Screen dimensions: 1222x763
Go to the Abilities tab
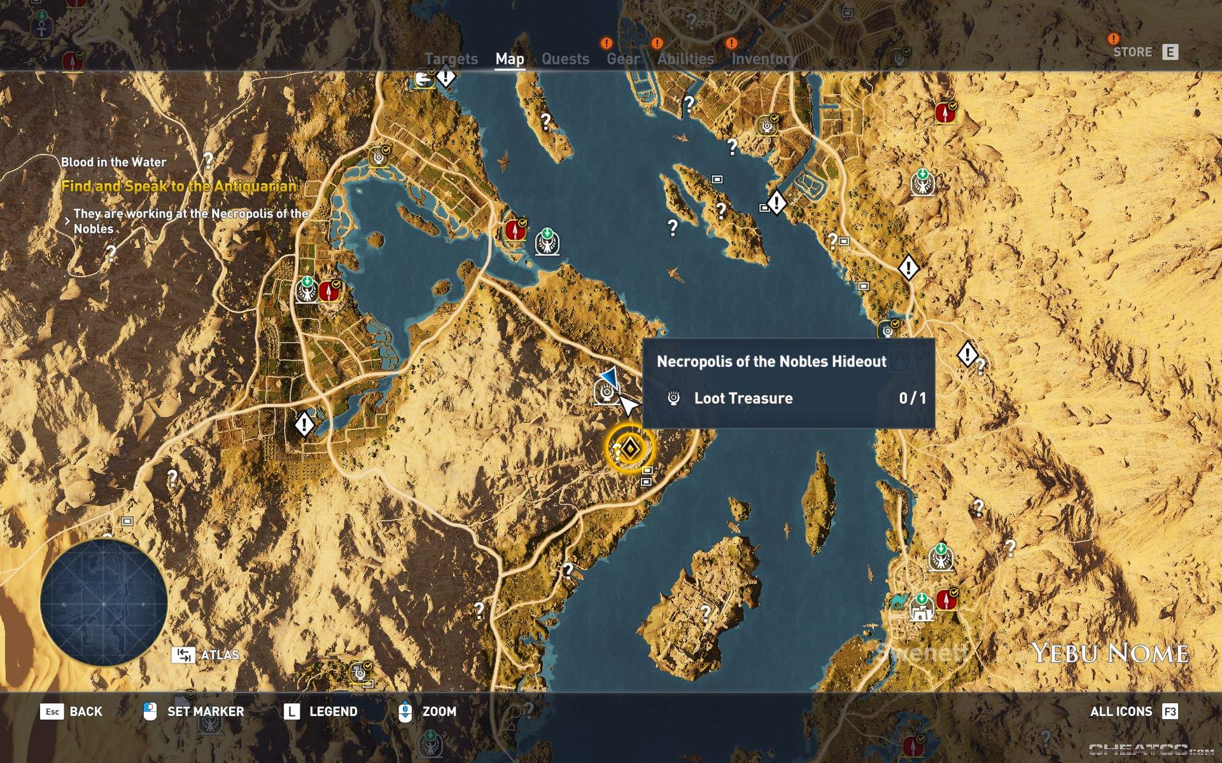[685, 58]
